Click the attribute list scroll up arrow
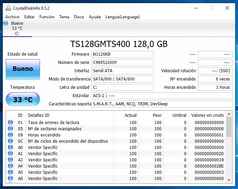 tap(229, 114)
